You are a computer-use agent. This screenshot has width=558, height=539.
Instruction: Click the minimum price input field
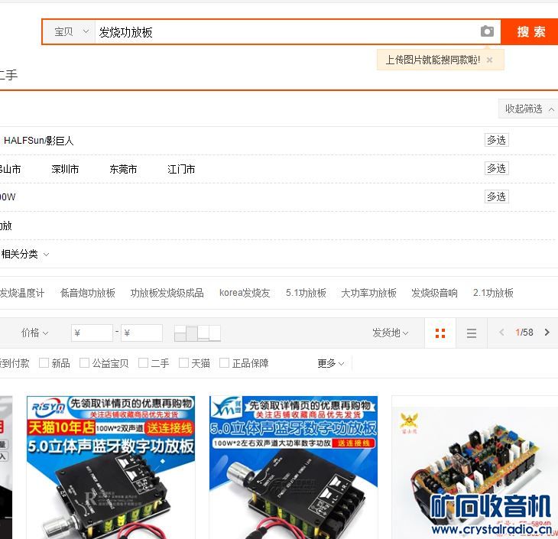[92, 333]
